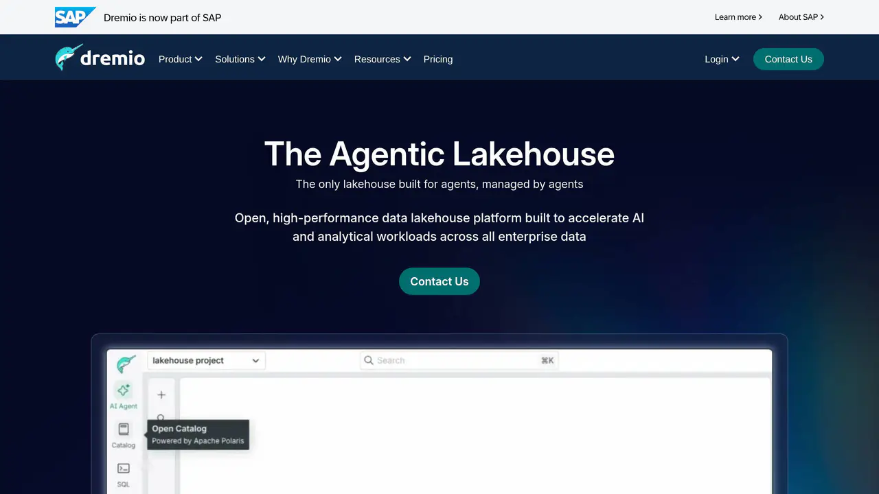Open the lakehouse project selector
This screenshot has width=879, height=494.
206,360
